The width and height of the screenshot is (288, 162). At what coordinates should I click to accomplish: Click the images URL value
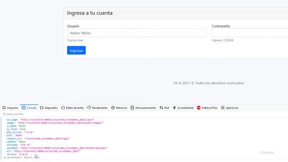[60, 123]
